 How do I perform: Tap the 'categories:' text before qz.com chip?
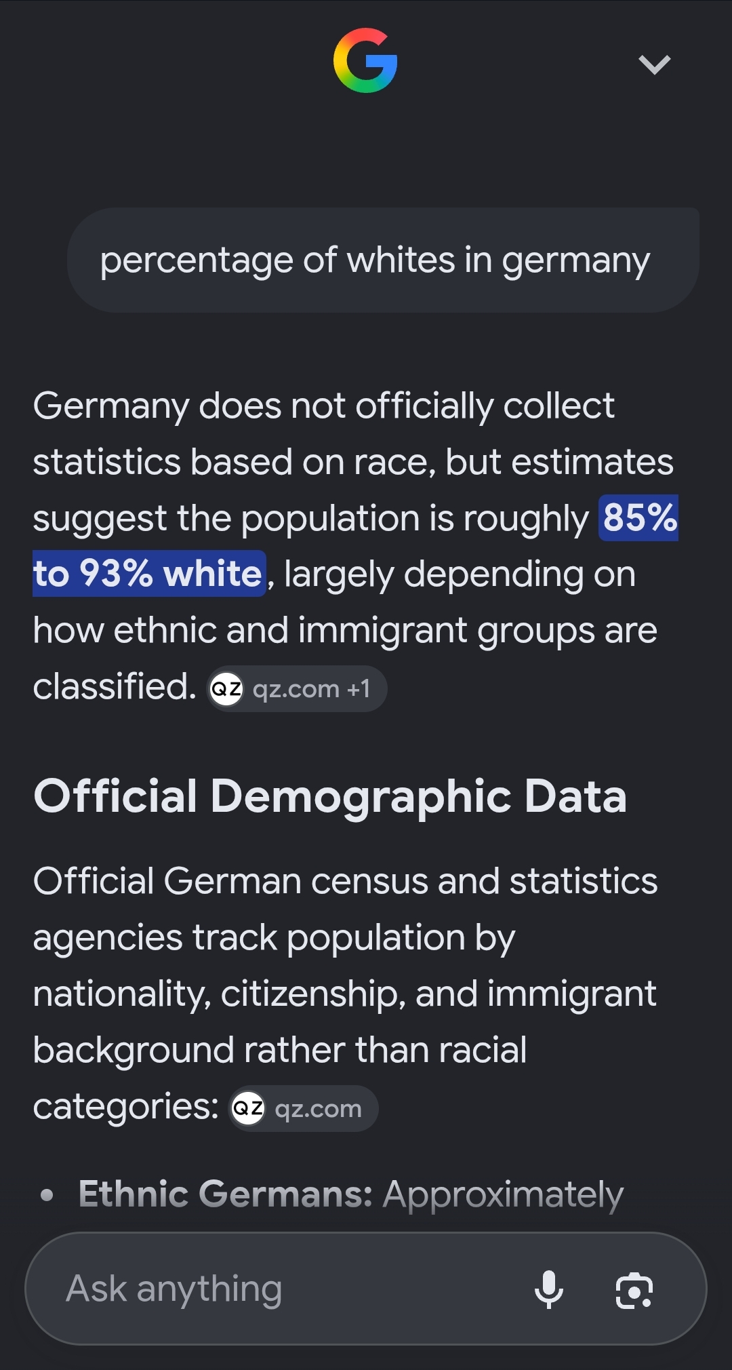[x=126, y=1107]
